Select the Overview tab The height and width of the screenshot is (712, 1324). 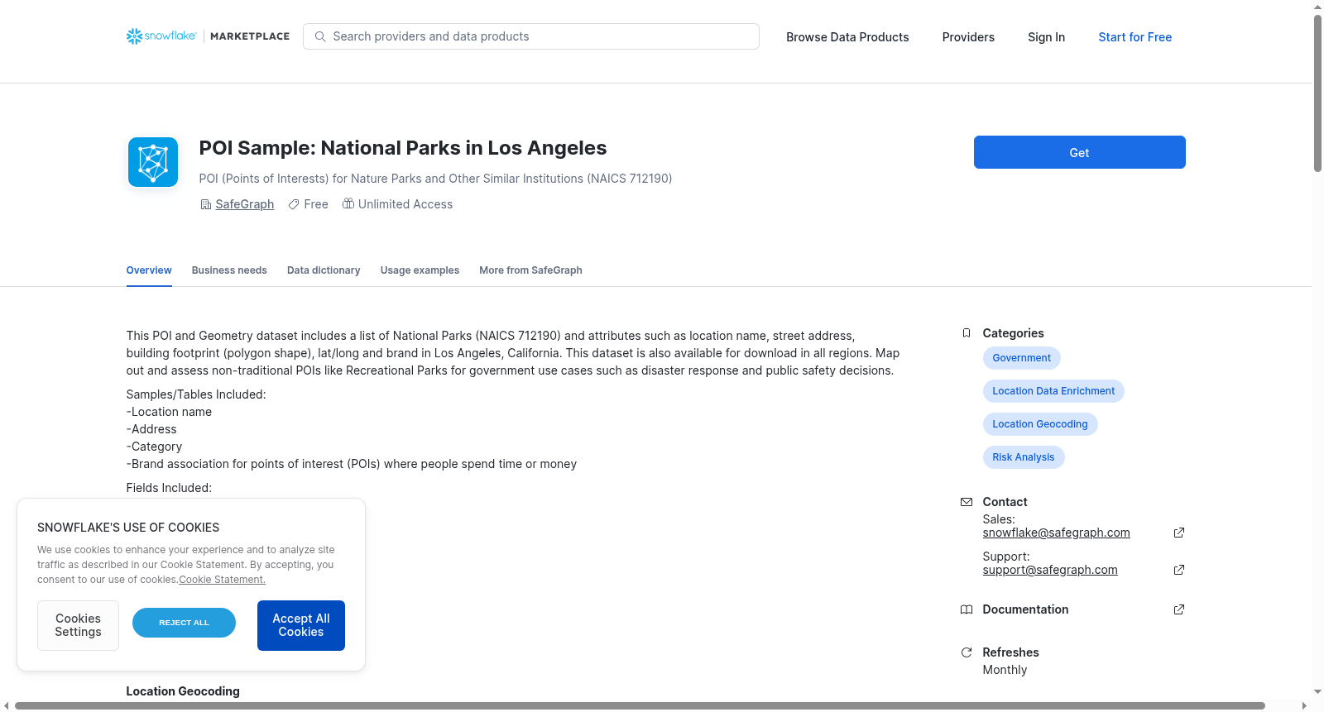(149, 270)
